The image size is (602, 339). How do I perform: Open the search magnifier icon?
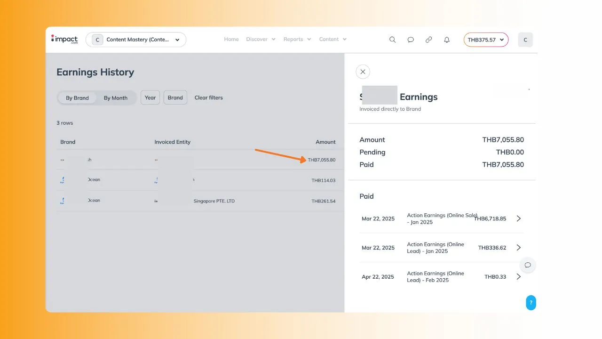(392, 40)
